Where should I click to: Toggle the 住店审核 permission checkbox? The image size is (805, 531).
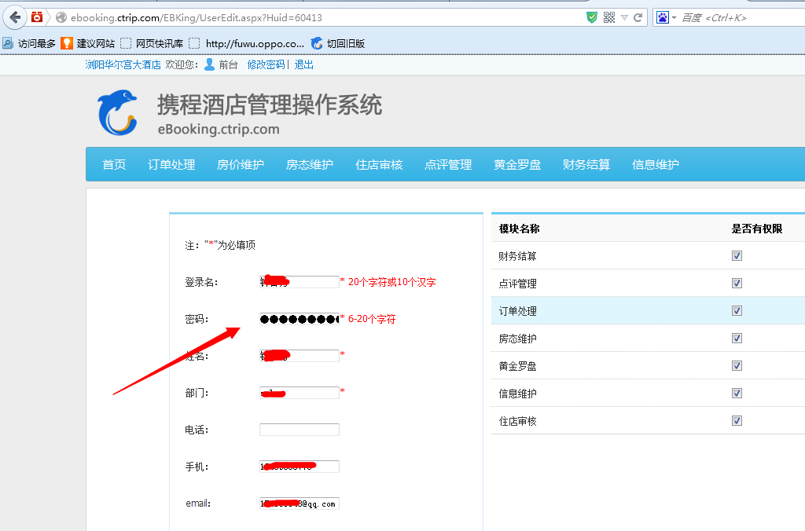(x=737, y=421)
